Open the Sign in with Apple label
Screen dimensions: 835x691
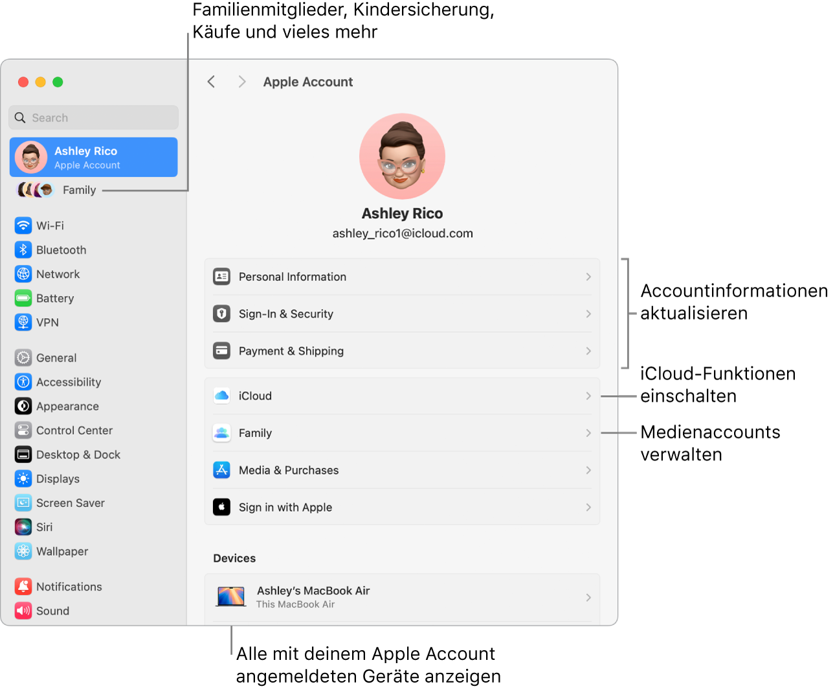(x=285, y=507)
